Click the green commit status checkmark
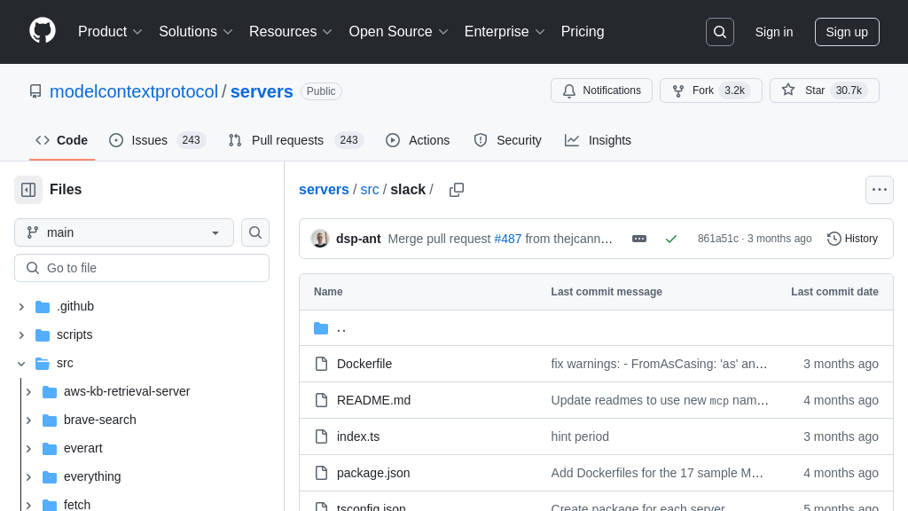 coord(671,239)
